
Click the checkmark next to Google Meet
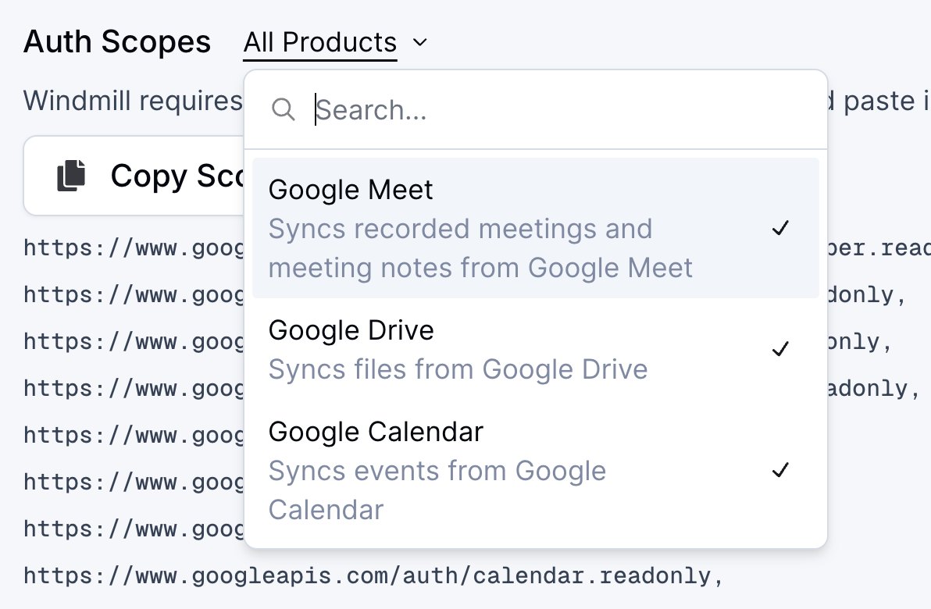(x=780, y=229)
